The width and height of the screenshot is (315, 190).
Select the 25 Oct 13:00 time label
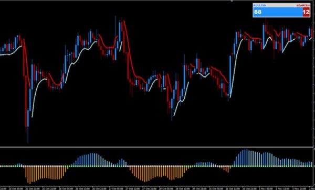tap(33, 189)
